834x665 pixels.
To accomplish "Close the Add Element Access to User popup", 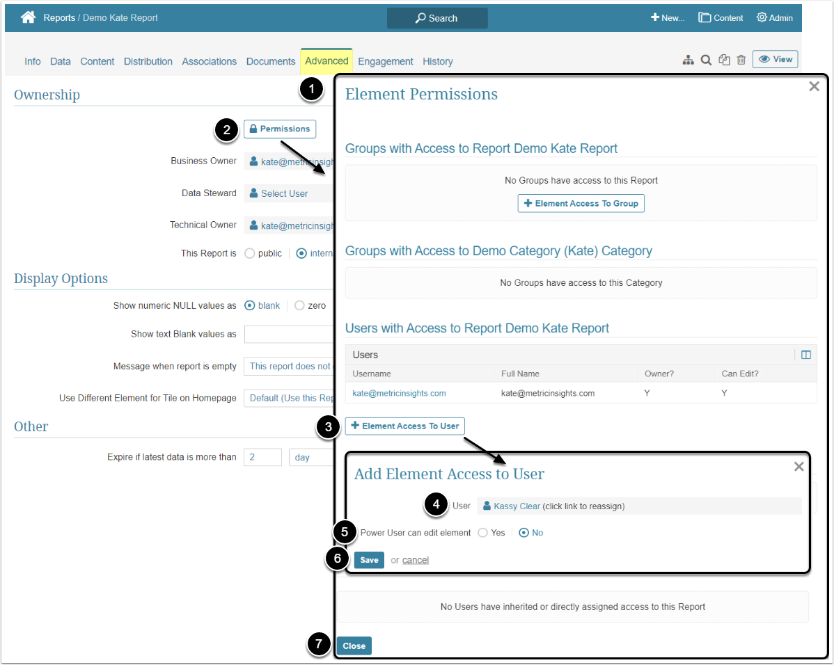I will (x=798, y=466).
